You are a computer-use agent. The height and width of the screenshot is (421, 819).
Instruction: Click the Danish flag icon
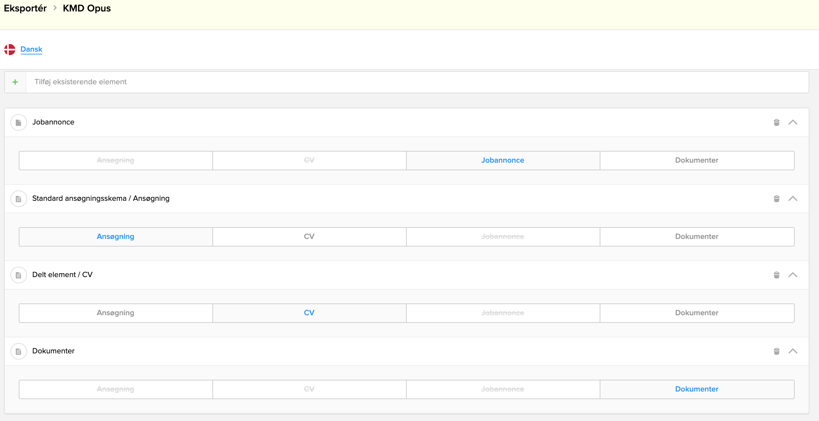click(x=10, y=49)
